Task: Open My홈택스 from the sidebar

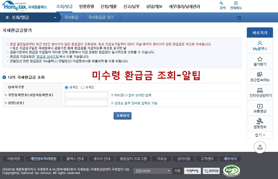Action: [260, 46]
